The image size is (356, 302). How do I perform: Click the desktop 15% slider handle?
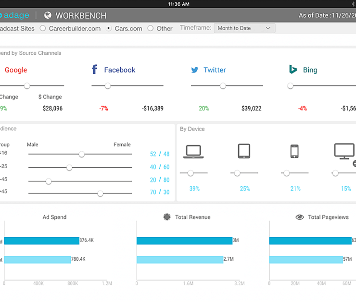pyautogui.click(x=335, y=173)
